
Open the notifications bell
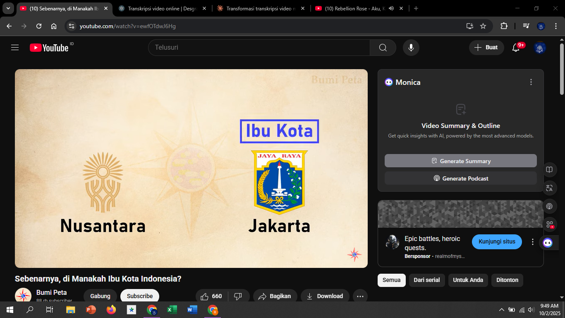(516, 48)
